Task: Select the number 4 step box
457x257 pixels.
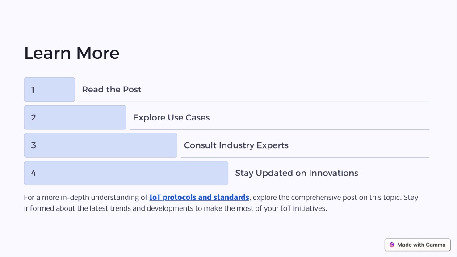Action: click(126, 173)
